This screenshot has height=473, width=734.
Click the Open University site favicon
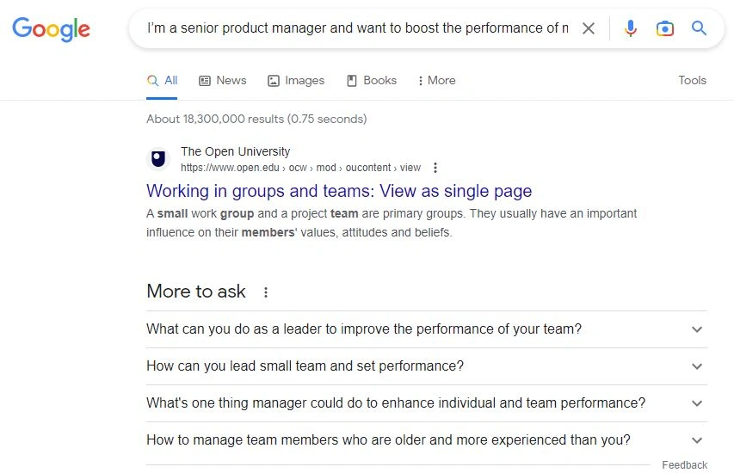(158, 159)
